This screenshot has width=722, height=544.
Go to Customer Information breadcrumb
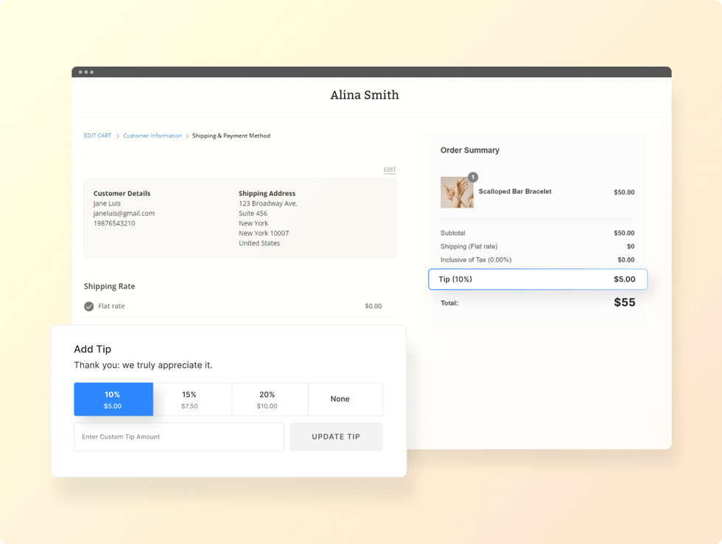(153, 136)
